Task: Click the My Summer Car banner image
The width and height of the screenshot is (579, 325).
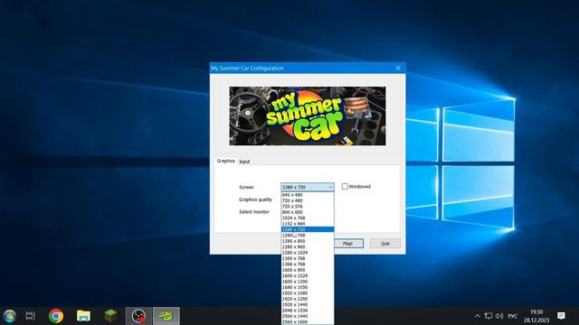Action: (x=308, y=116)
